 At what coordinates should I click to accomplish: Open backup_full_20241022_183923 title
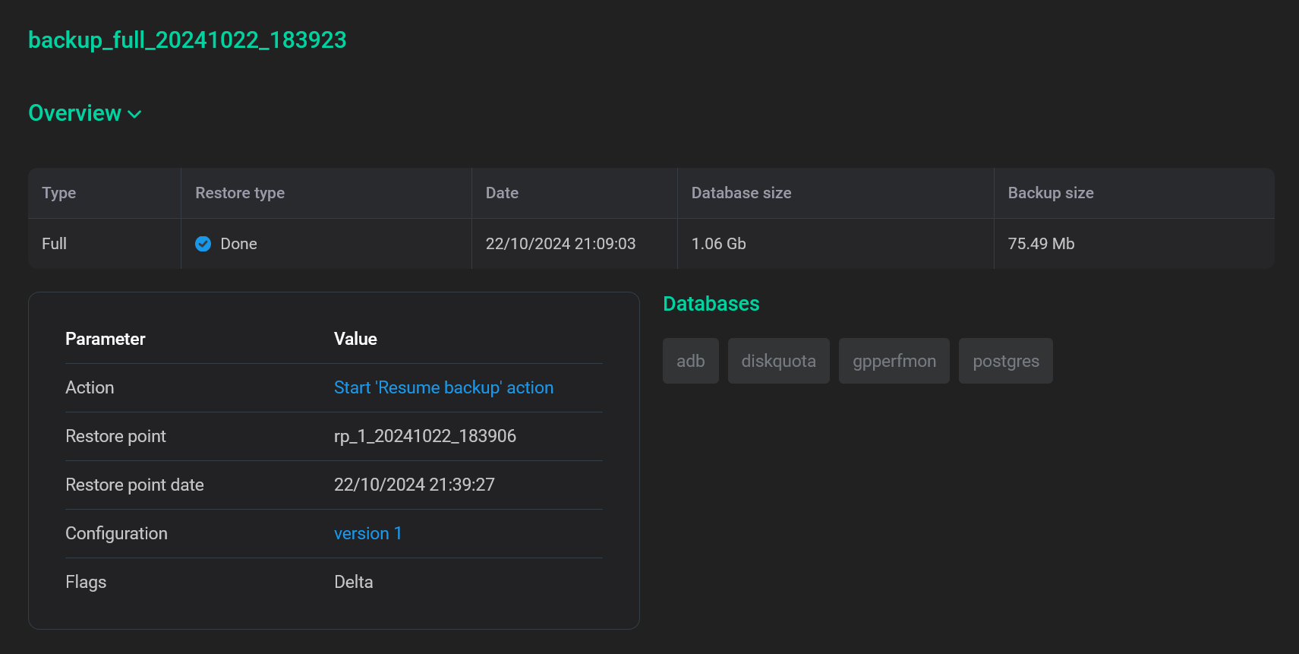point(187,39)
